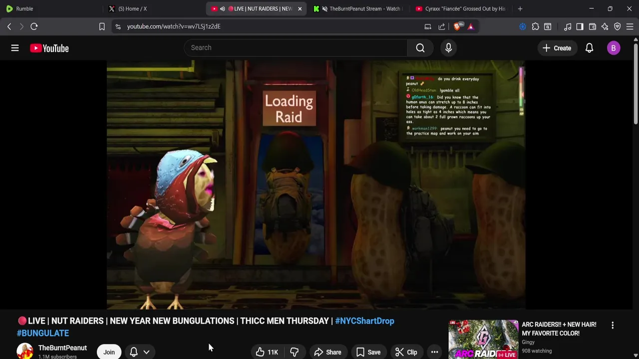Image resolution: width=639 pixels, height=359 pixels.
Task: Toggle the browser sidebar panel
Action: coord(580,26)
